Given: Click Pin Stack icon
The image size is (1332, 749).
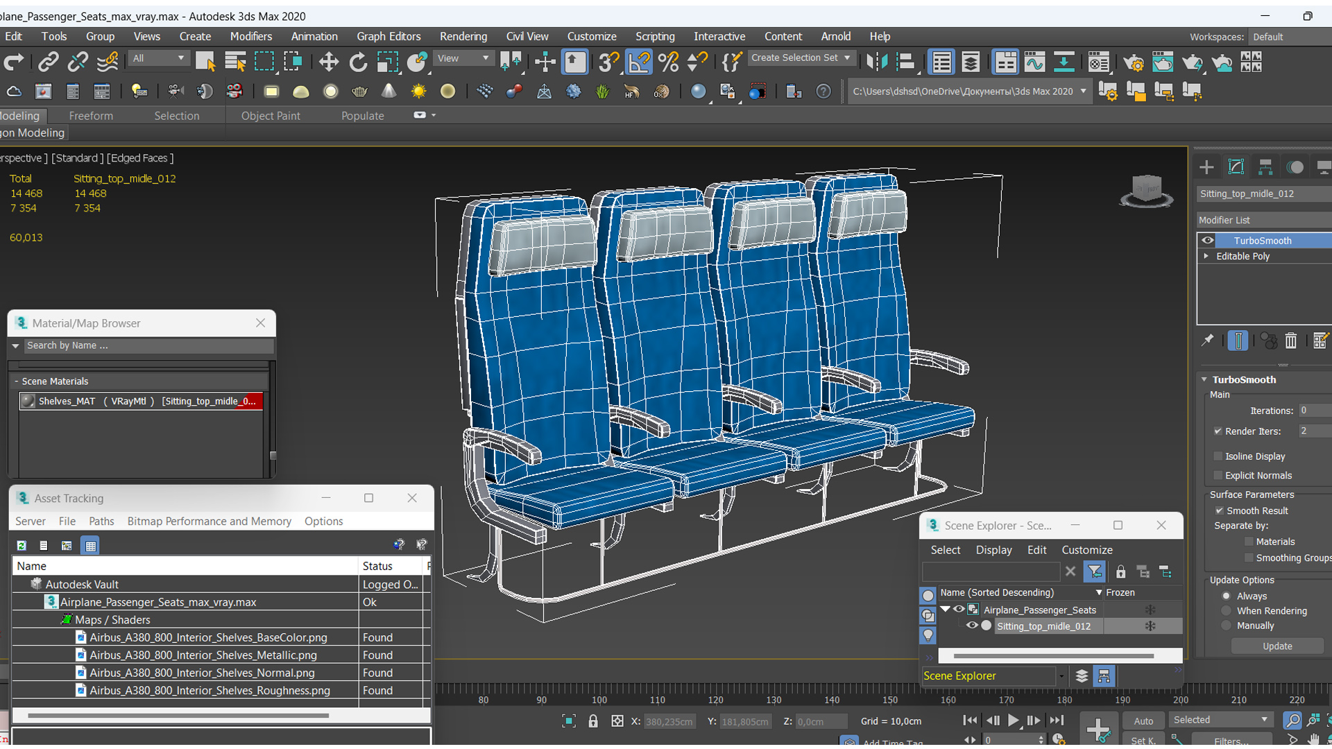Looking at the screenshot, I should [x=1208, y=341].
